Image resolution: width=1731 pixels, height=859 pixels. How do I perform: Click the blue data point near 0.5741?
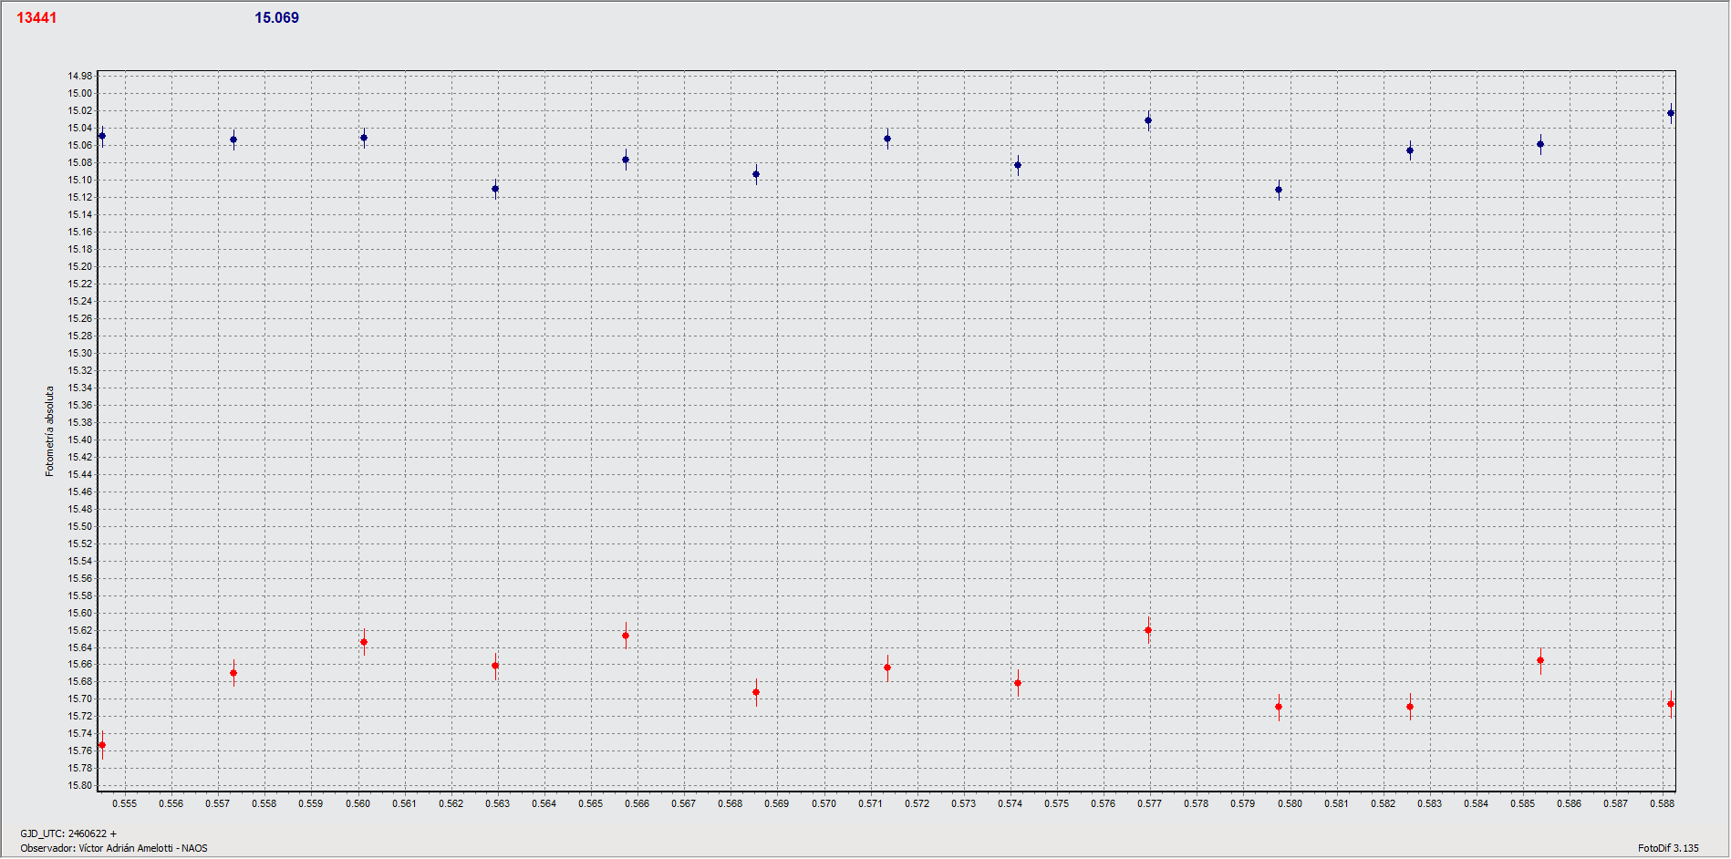(x=1018, y=165)
